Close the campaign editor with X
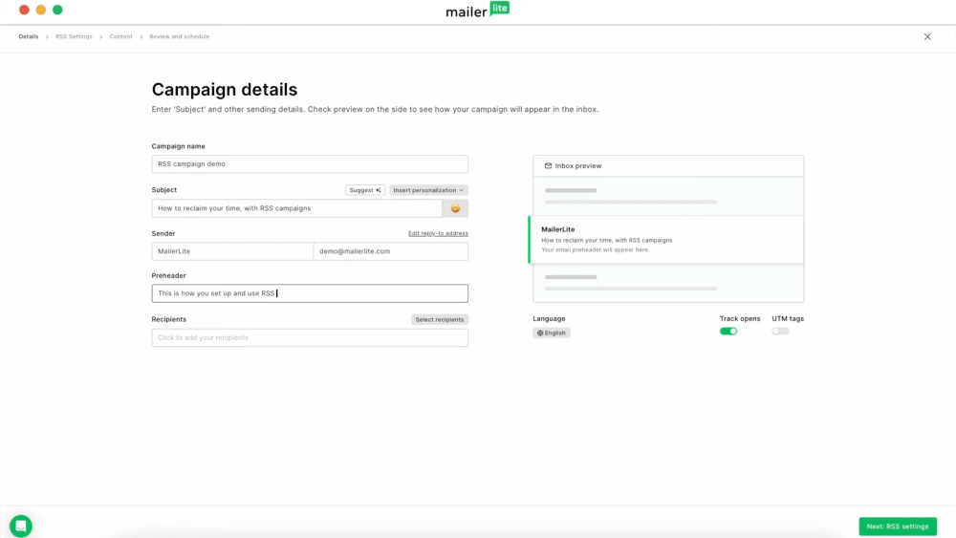 pos(927,36)
